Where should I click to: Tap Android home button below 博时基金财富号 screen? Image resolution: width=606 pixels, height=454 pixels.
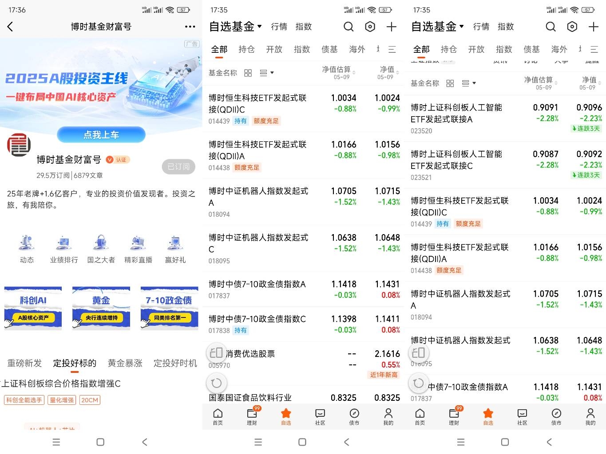pos(100,442)
